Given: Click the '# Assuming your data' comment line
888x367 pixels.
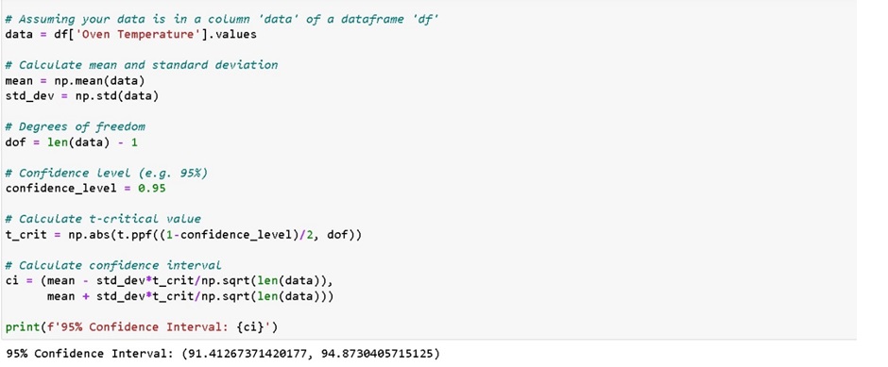Looking at the screenshot, I should click(x=222, y=19).
